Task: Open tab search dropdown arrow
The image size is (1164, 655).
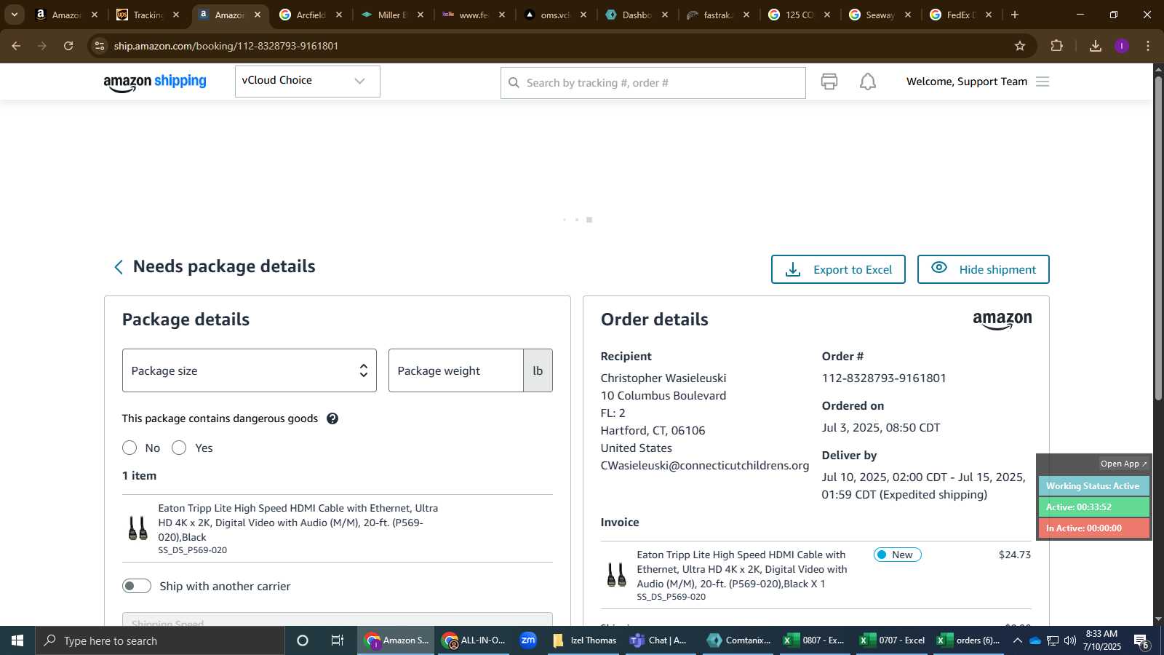Action: [14, 15]
